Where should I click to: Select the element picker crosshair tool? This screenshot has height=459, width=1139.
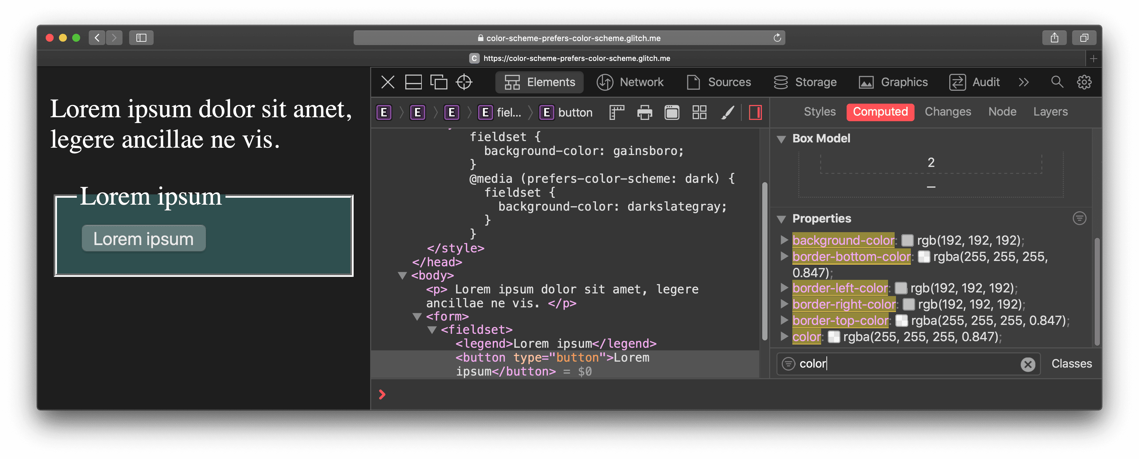pos(466,81)
